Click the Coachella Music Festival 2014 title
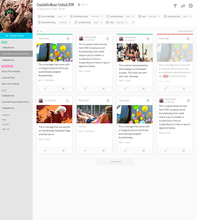The image size is (197, 220). point(55,5)
